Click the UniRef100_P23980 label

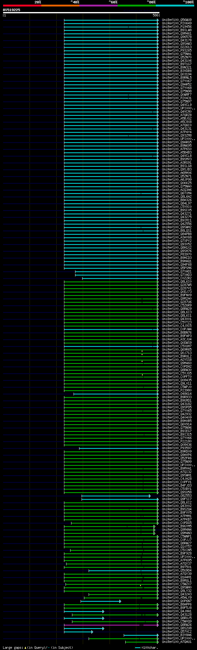point(177,390)
